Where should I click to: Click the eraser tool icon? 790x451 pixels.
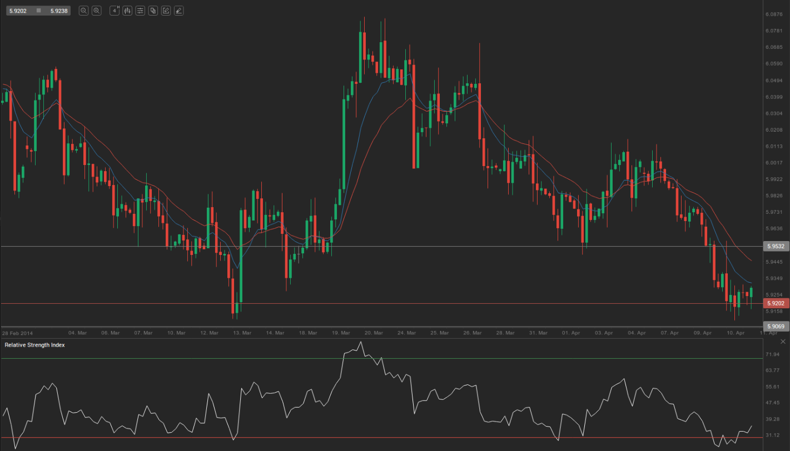point(178,11)
